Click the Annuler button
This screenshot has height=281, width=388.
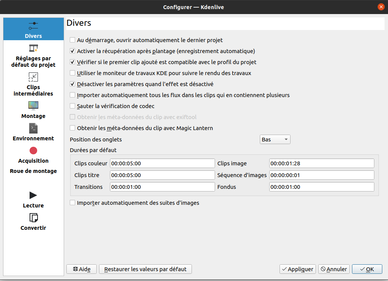pyautogui.click(x=334, y=269)
